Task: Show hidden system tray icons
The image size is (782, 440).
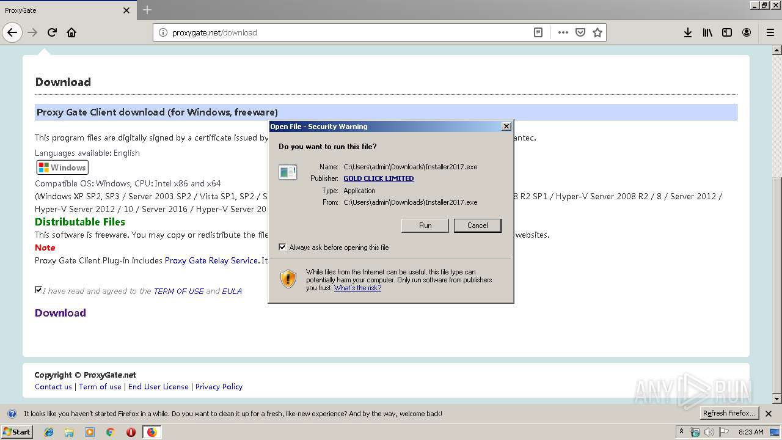Action: click(682, 432)
